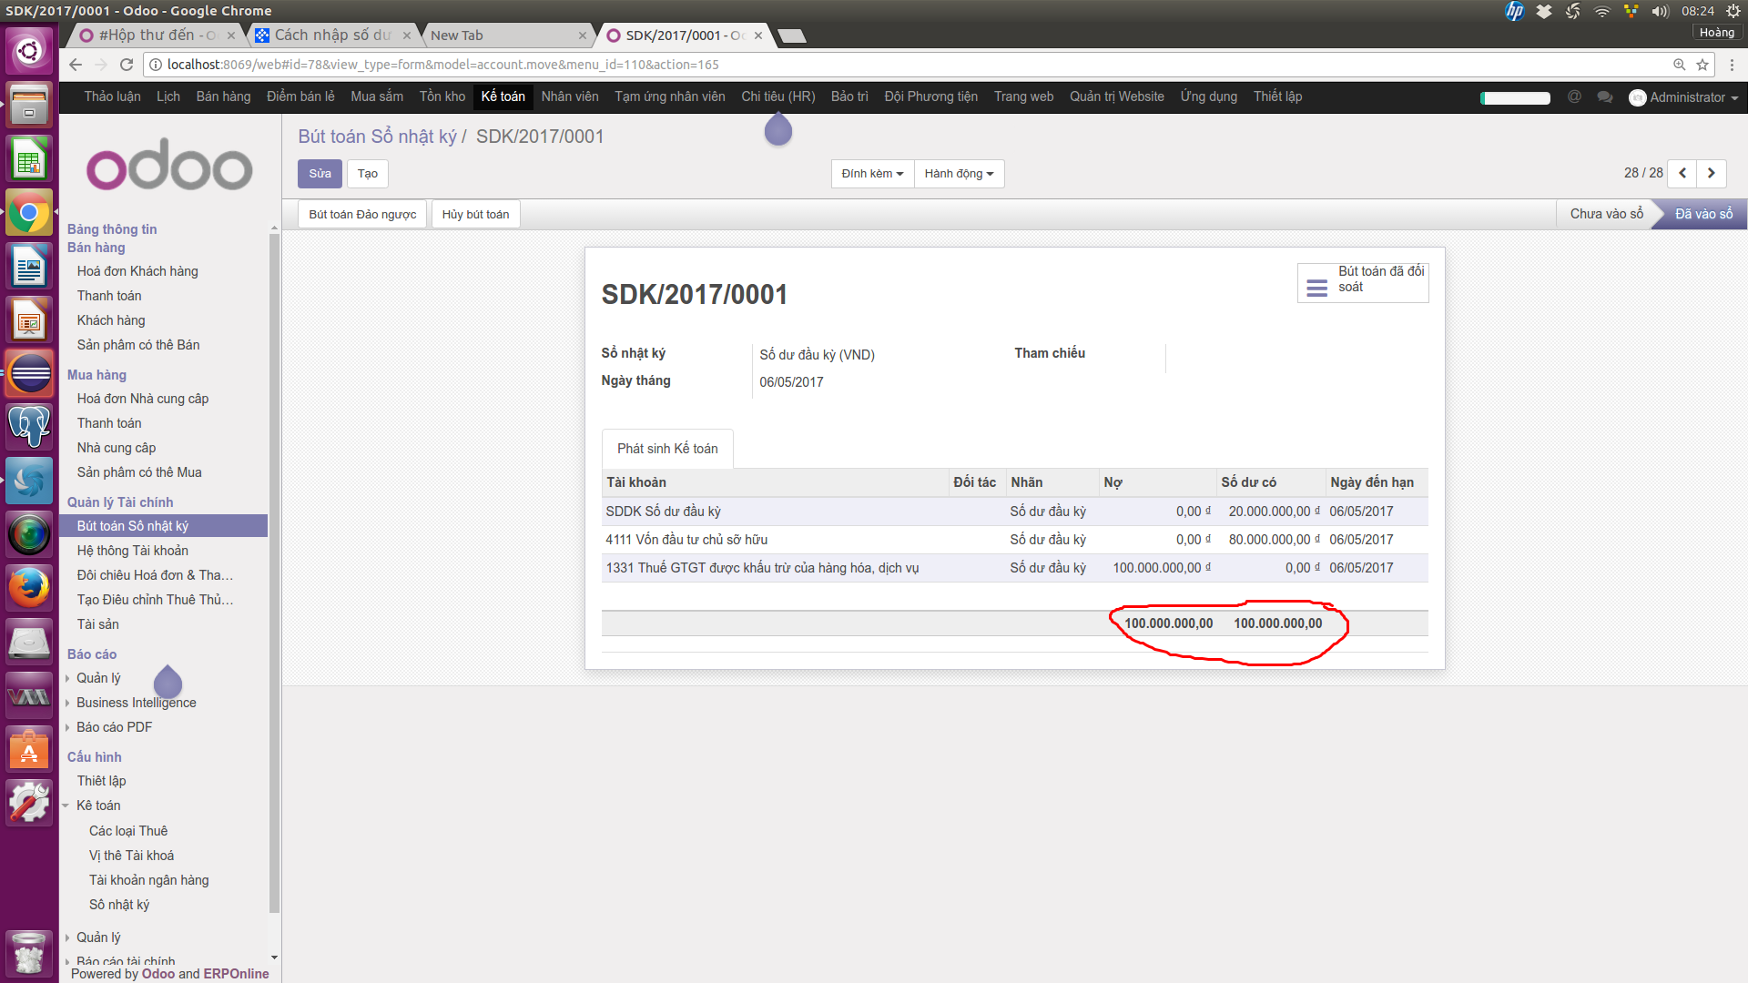
Task: Open Administrator user menu
Action: point(1684,97)
